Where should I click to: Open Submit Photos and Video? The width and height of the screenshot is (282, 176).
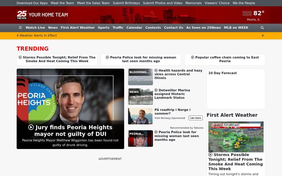163,3
